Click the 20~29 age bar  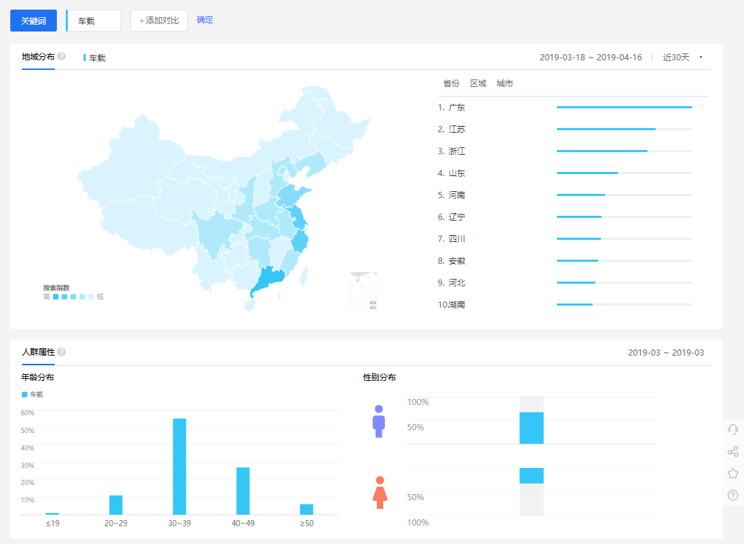[x=116, y=505]
